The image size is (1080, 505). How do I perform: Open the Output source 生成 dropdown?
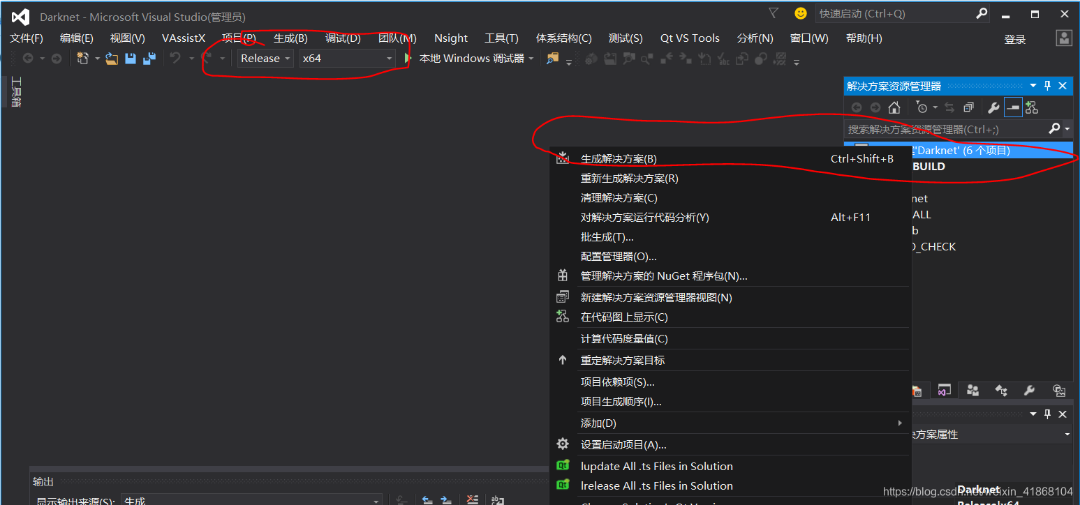point(251,500)
